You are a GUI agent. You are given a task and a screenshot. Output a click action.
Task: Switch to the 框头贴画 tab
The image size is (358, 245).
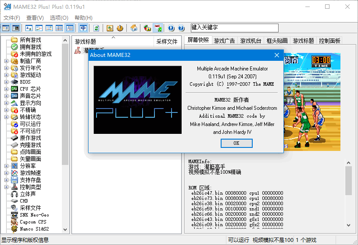click(x=277, y=41)
